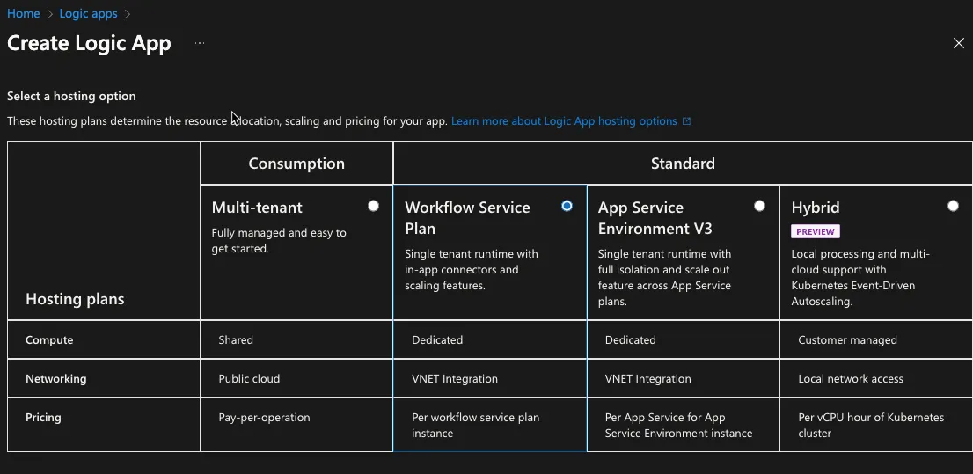Viewport: 973px width, 474px height.
Task: Click the Pricing row label
Action: click(x=43, y=417)
